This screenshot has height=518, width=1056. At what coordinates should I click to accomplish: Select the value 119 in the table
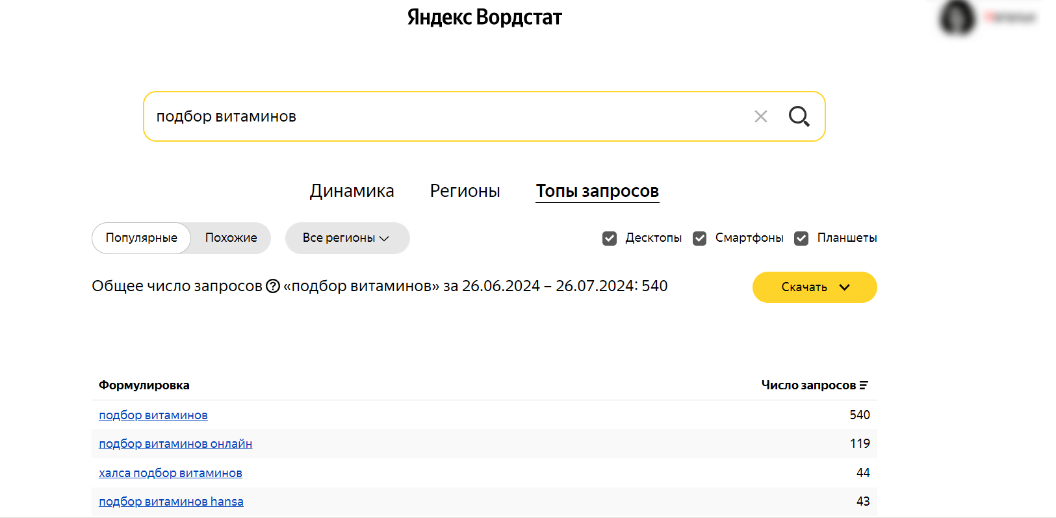click(x=860, y=444)
